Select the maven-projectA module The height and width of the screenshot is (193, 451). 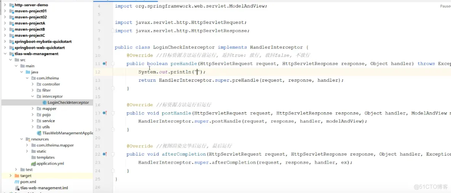pyautogui.click(x=27, y=23)
